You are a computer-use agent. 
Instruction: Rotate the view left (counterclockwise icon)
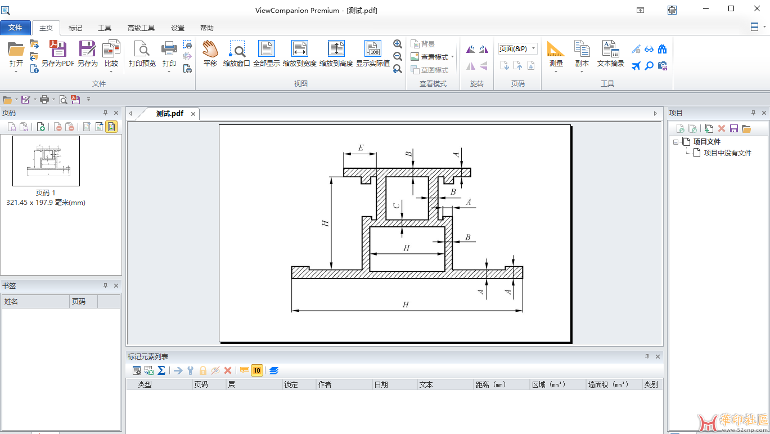(x=471, y=50)
